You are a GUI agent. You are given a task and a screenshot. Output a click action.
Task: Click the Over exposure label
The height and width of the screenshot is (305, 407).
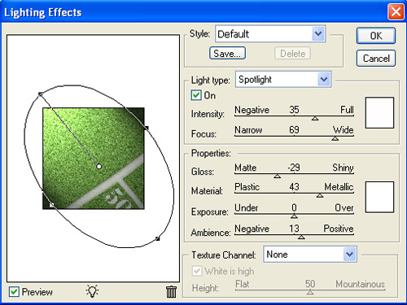(x=344, y=207)
